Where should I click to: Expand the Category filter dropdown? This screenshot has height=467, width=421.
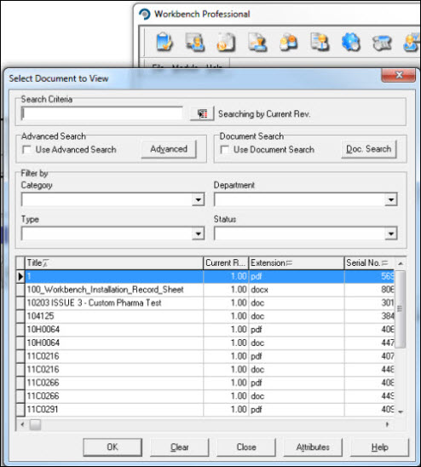pyautogui.click(x=198, y=199)
